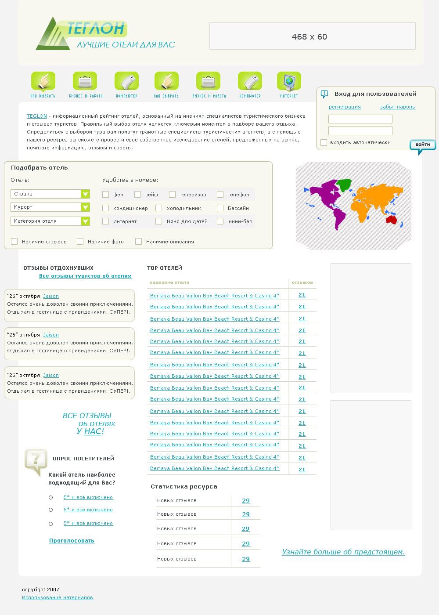Click the забыл пароль link
The width and height of the screenshot is (439, 615).
398,107
